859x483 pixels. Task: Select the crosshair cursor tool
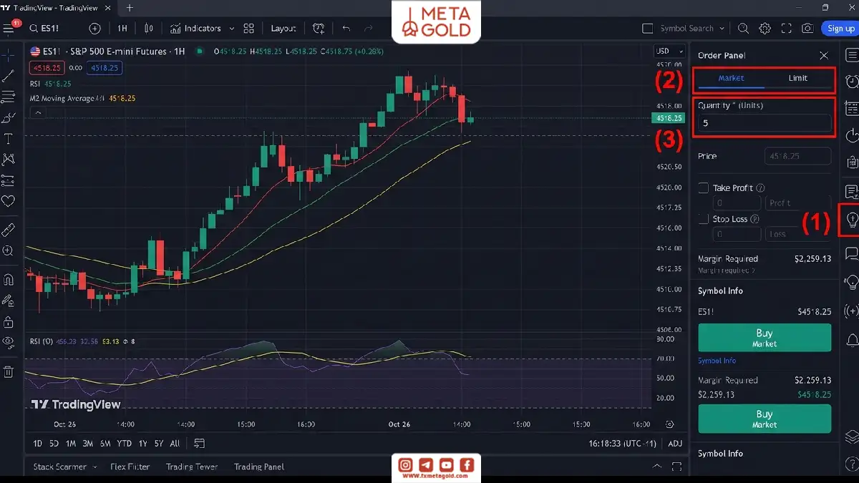tap(9, 55)
